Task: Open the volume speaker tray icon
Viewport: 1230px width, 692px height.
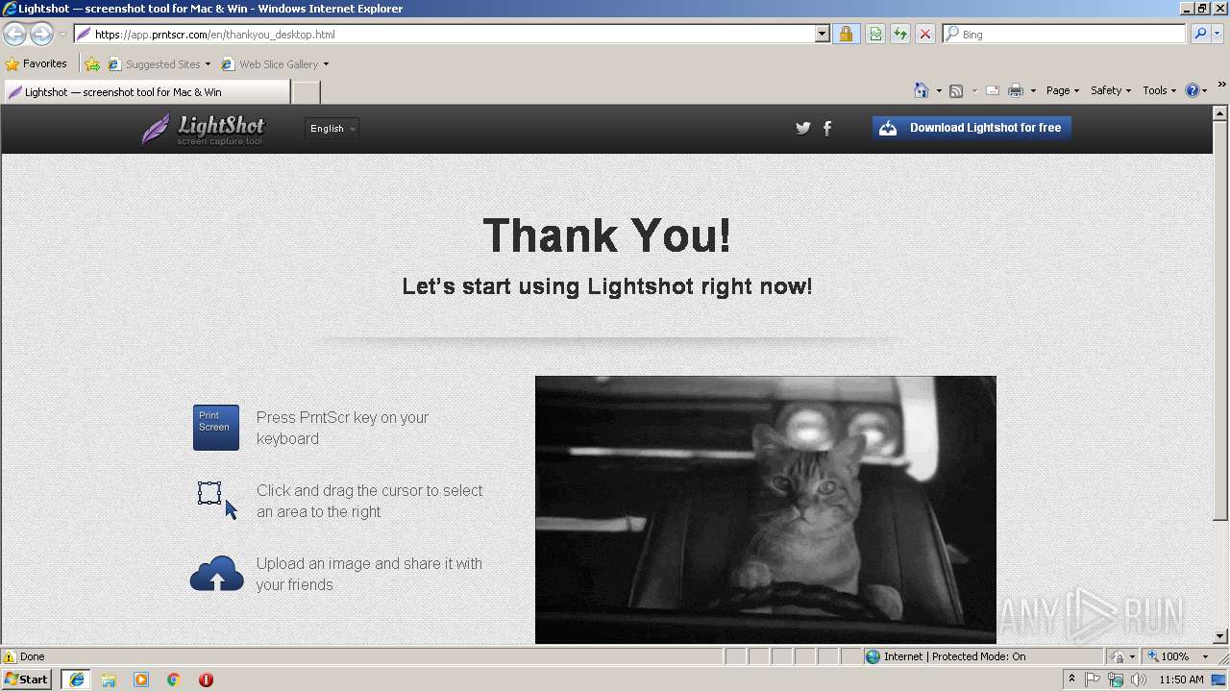Action: [x=1139, y=680]
